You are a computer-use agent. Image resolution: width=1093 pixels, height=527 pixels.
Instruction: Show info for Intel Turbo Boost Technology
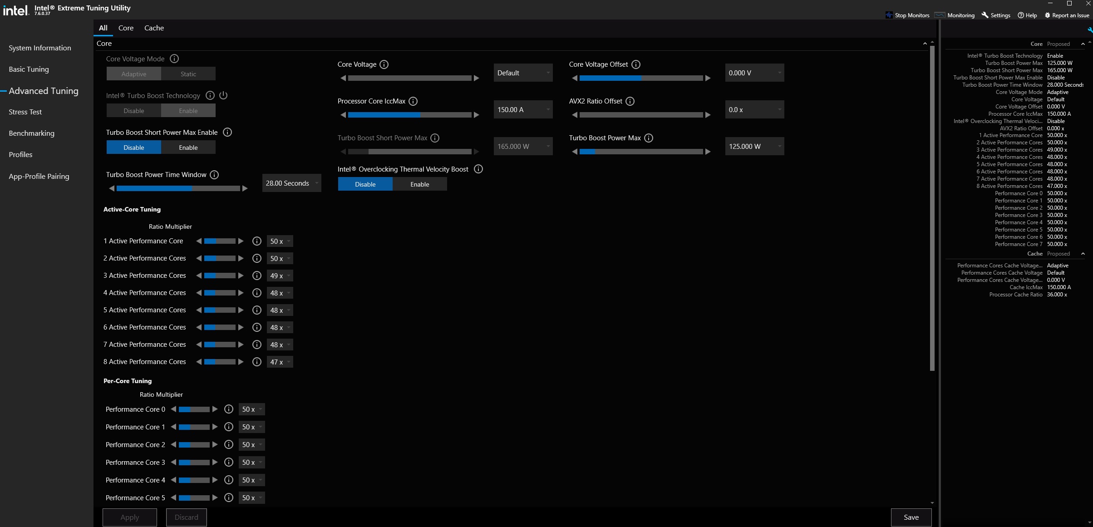pos(210,95)
